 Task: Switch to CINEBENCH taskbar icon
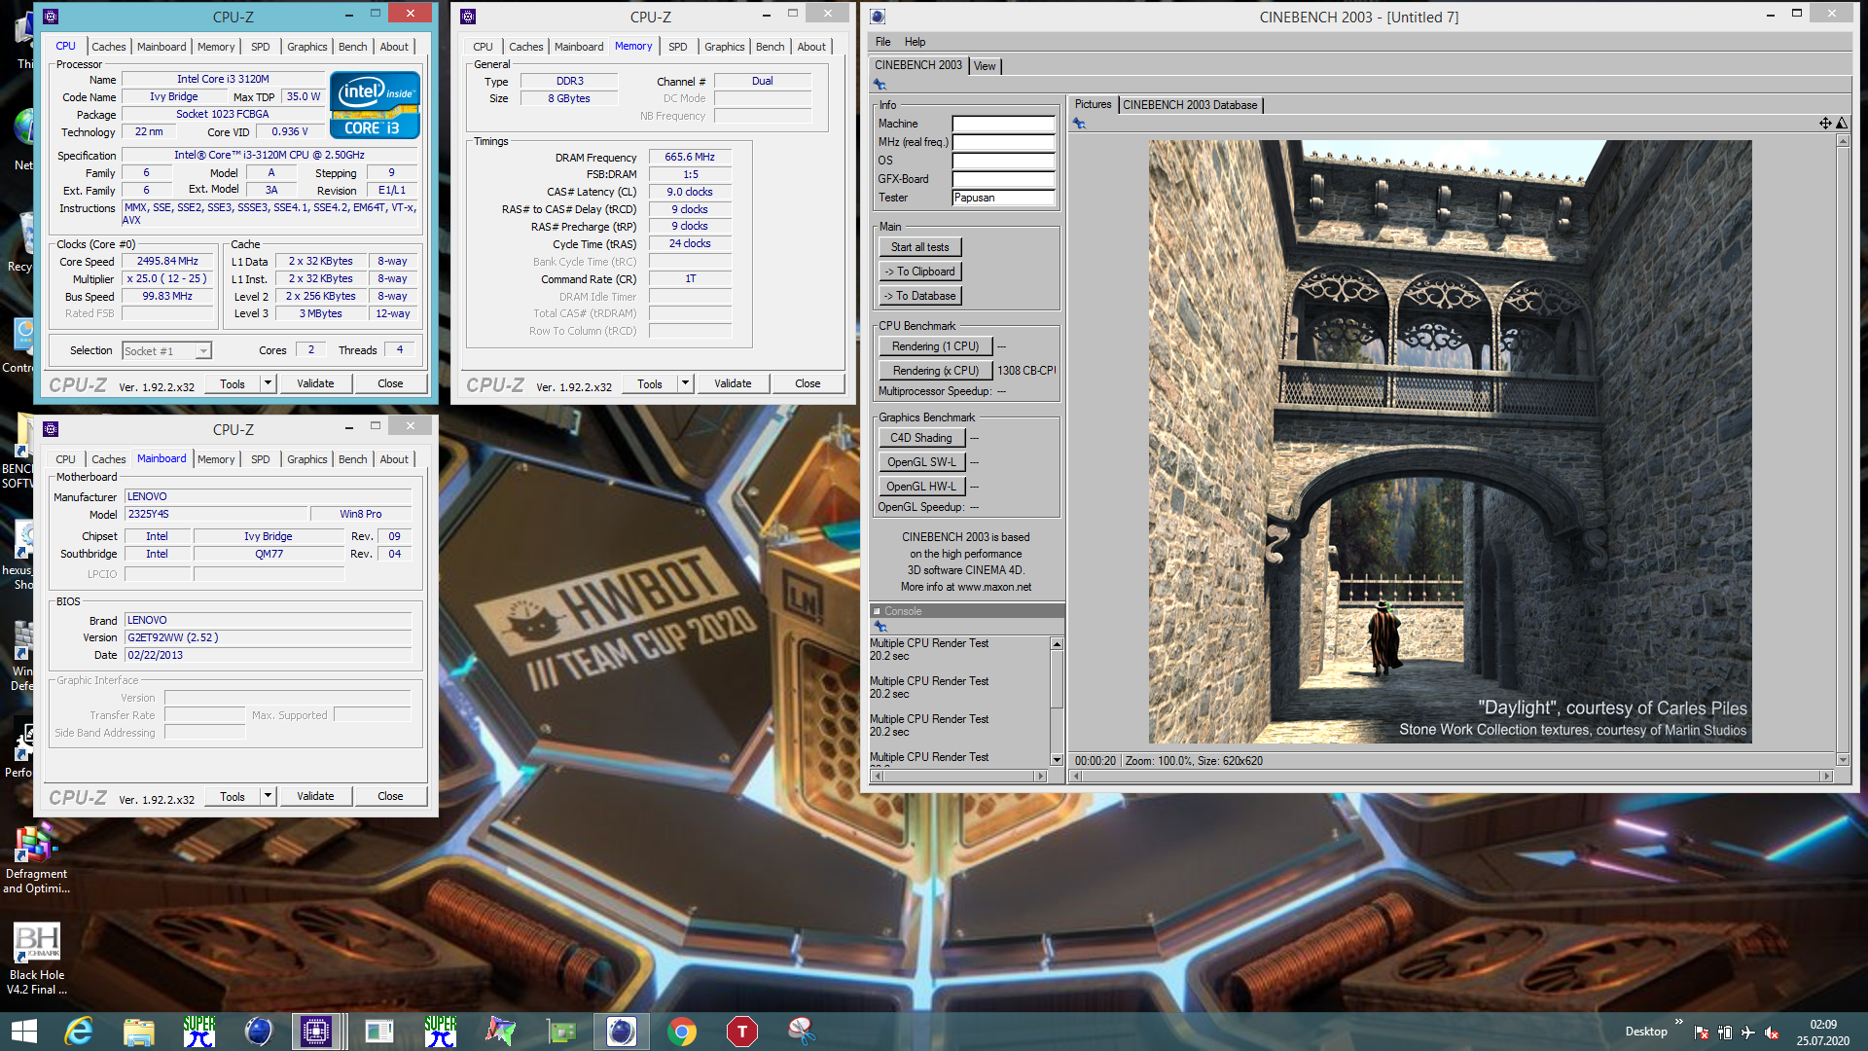point(621,1031)
